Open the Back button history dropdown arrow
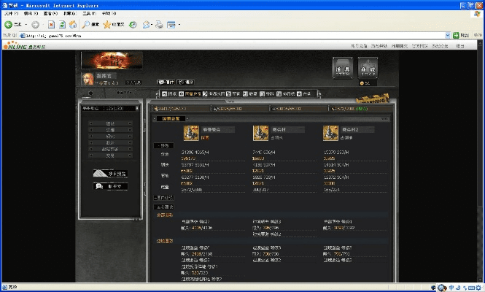 (x=26, y=25)
